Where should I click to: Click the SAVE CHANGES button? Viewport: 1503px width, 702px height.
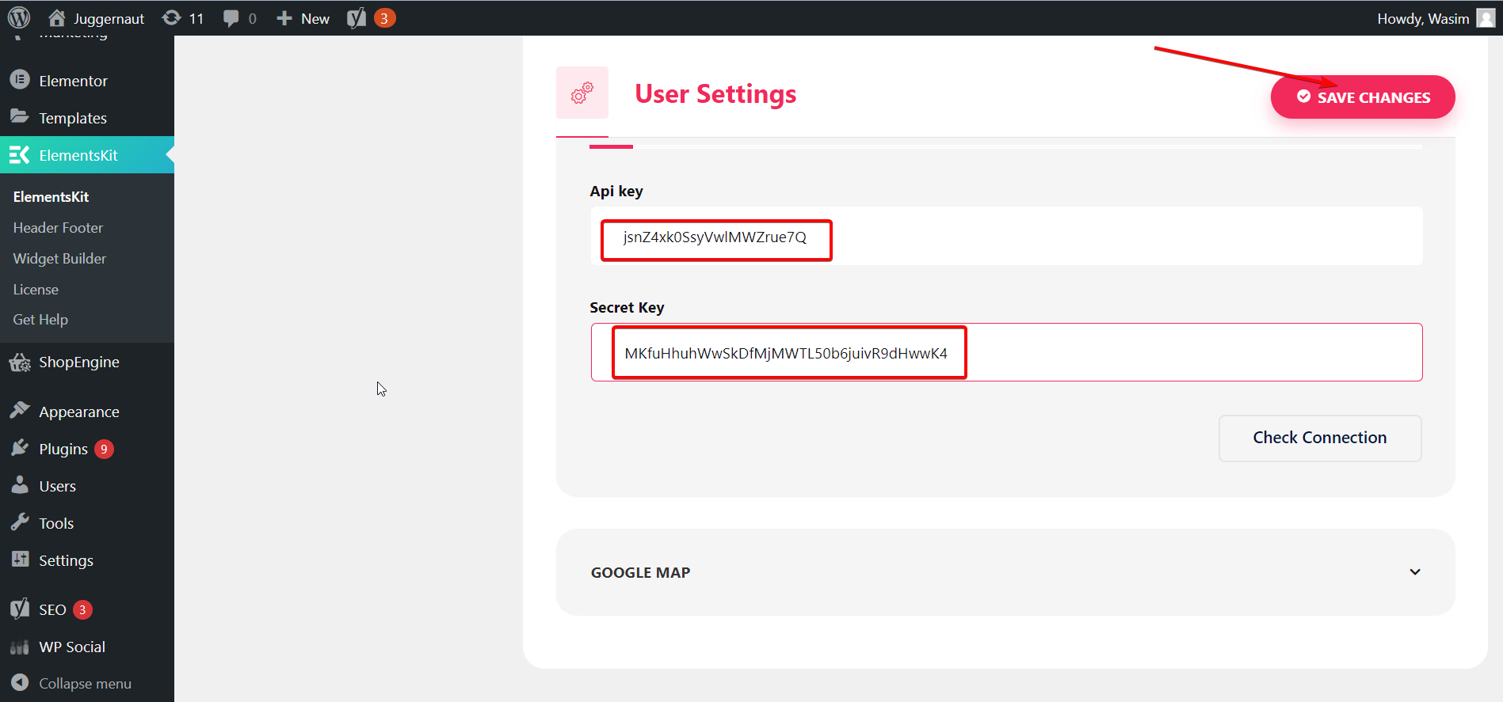pyautogui.click(x=1363, y=97)
